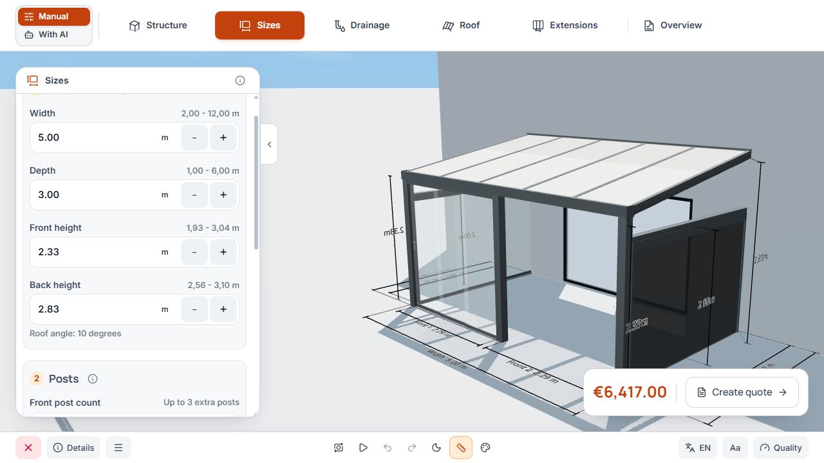
Task: Open the Roof tab
Action: 461,25
